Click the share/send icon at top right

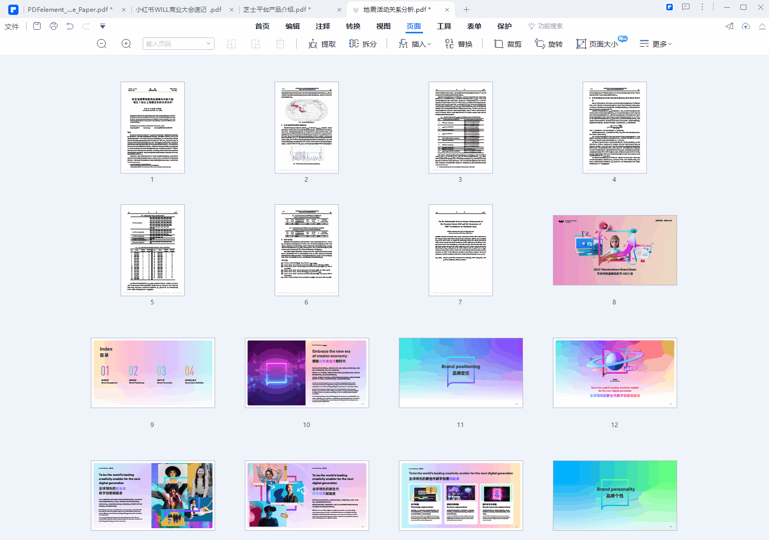click(x=728, y=26)
